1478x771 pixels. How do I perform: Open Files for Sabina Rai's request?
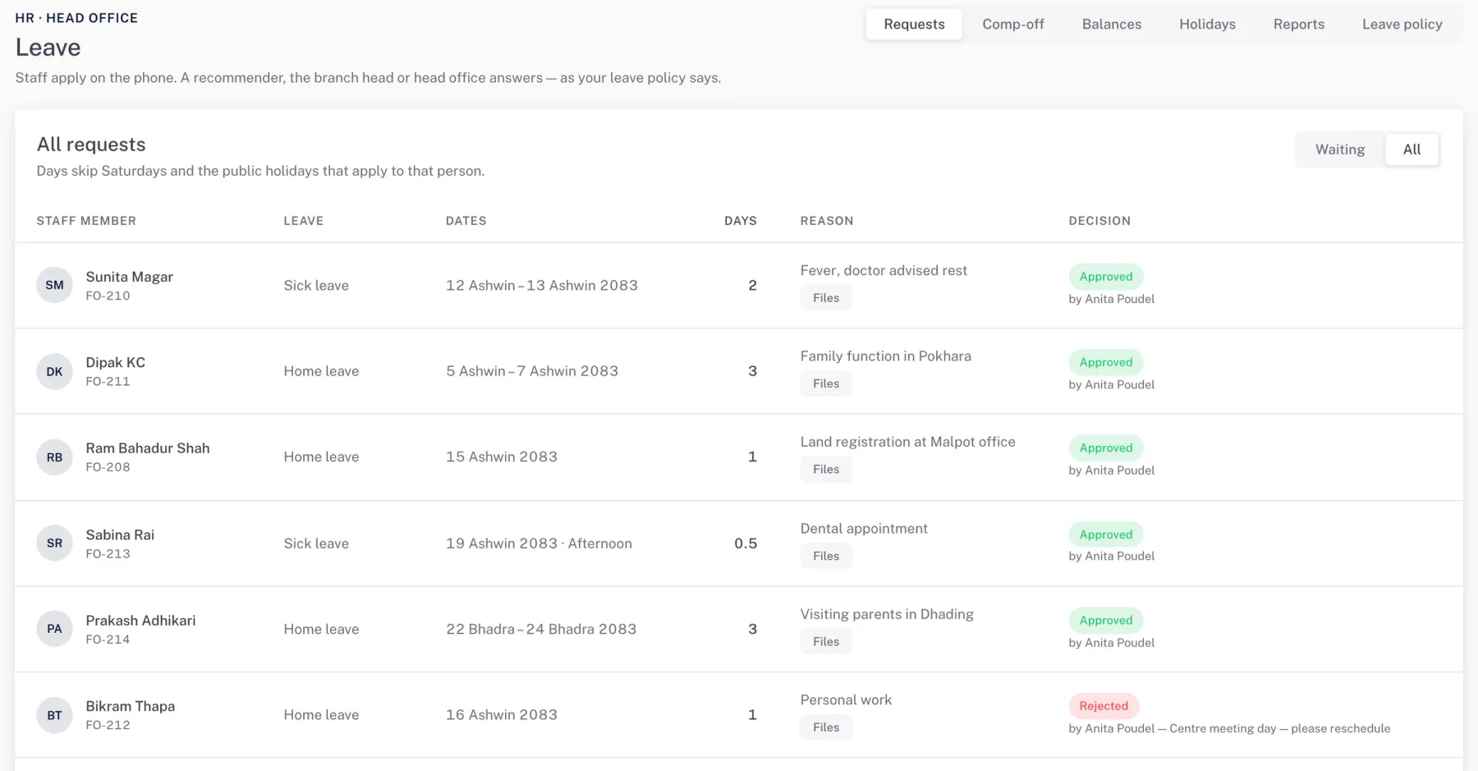pyautogui.click(x=826, y=556)
